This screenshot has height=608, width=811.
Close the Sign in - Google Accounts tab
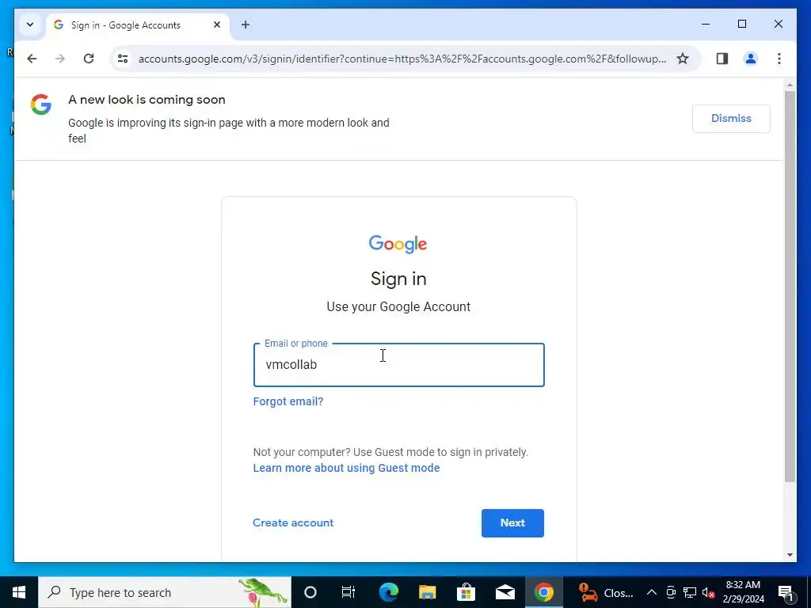coord(217,25)
